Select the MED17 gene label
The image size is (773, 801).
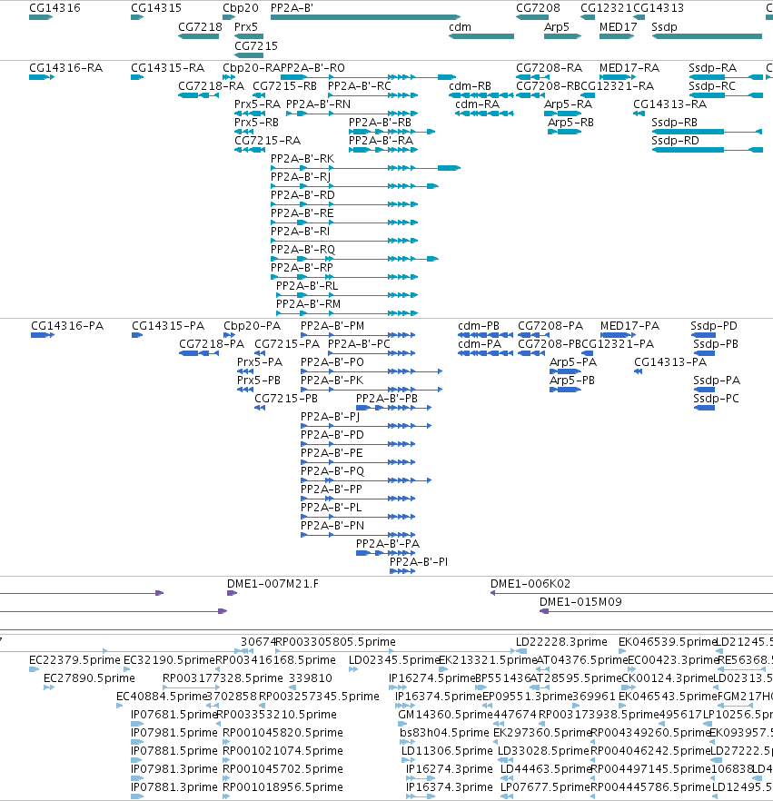[619, 27]
